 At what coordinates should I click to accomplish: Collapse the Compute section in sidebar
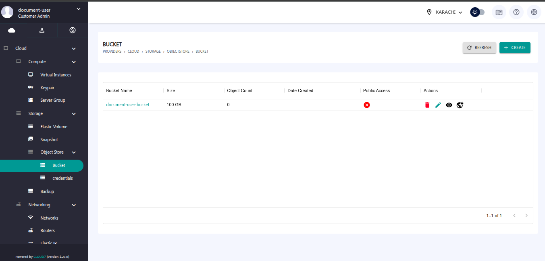click(74, 62)
